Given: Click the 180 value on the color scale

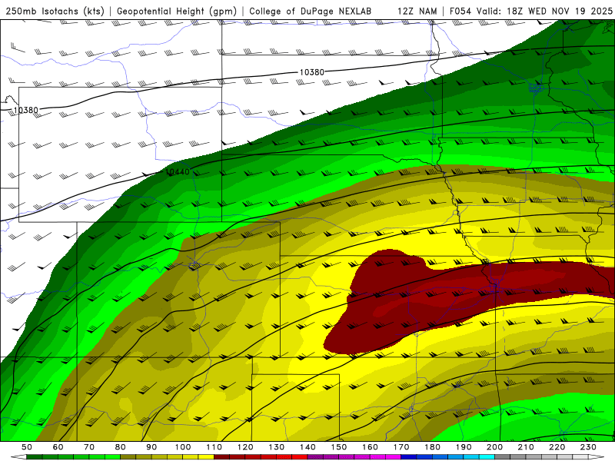Looking at the screenshot, I should tap(433, 447).
